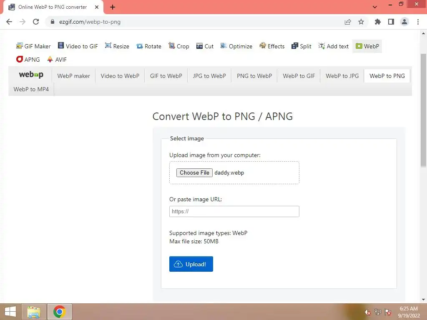Click the webp logo in the submenu
427x320 pixels.
(x=31, y=75)
